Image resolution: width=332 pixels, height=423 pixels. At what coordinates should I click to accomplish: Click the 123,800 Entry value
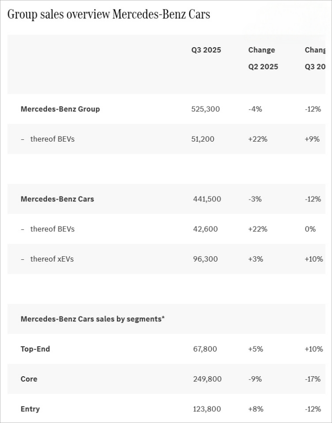click(207, 409)
